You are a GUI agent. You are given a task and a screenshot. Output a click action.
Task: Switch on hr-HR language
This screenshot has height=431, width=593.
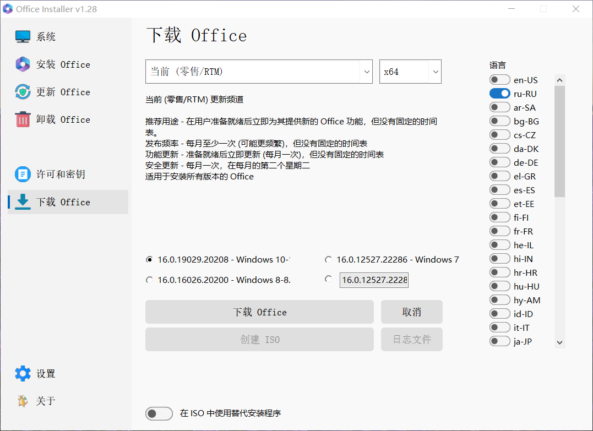[x=499, y=272]
